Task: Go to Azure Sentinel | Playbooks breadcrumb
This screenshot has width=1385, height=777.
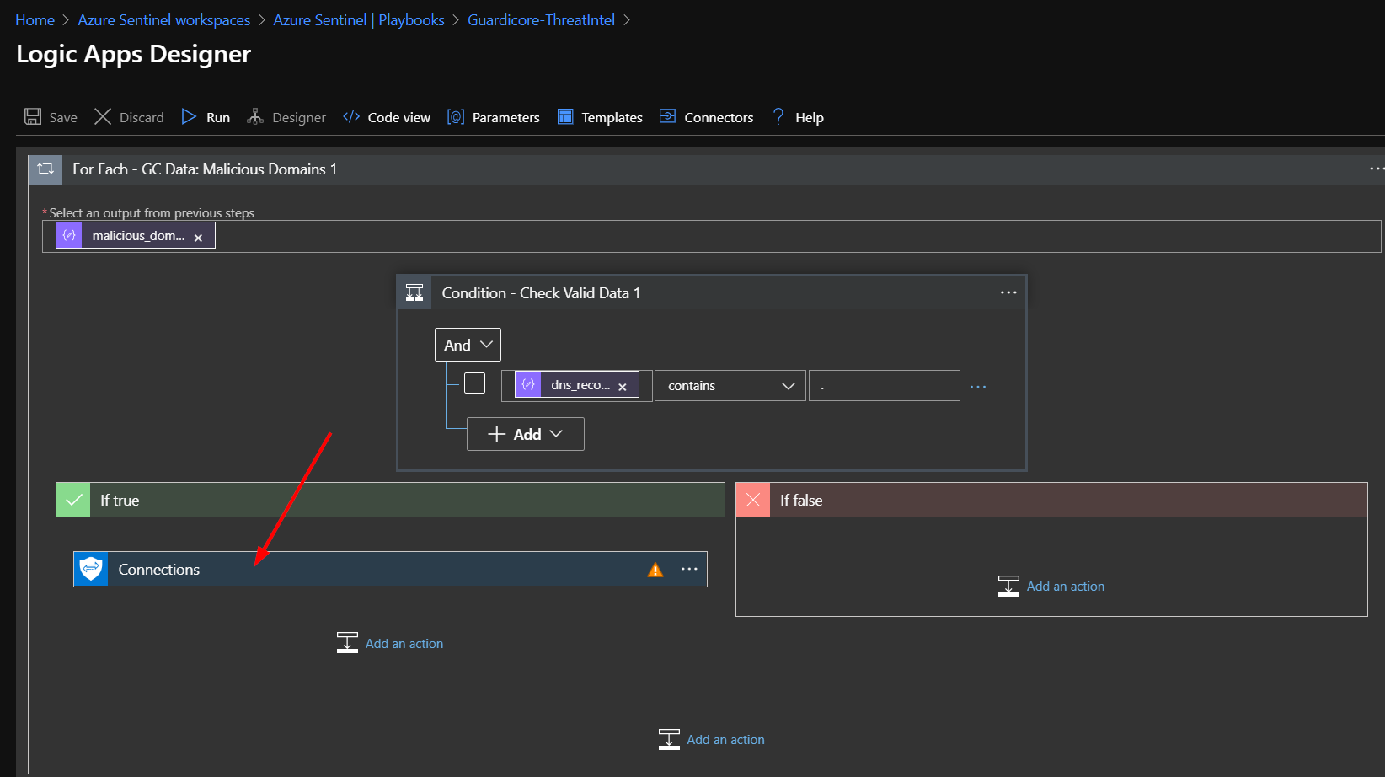Action: pos(359,20)
